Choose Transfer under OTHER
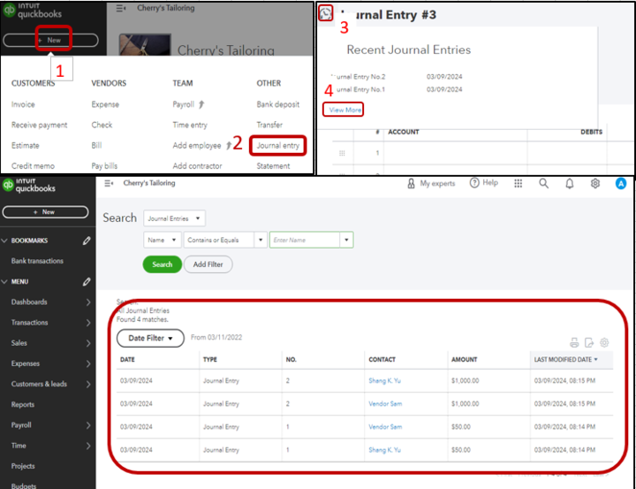 click(269, 125)
